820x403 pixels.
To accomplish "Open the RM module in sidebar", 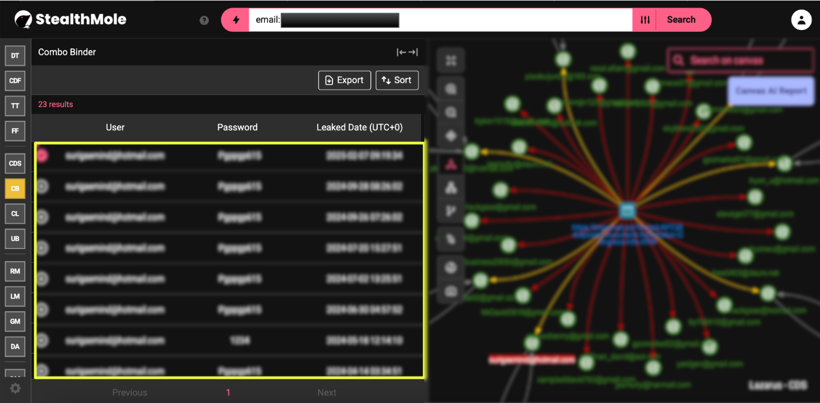I will tap(15, 271).
